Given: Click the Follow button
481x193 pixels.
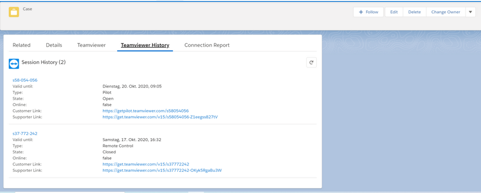Looking at the screenshot, I should point(368,12).
